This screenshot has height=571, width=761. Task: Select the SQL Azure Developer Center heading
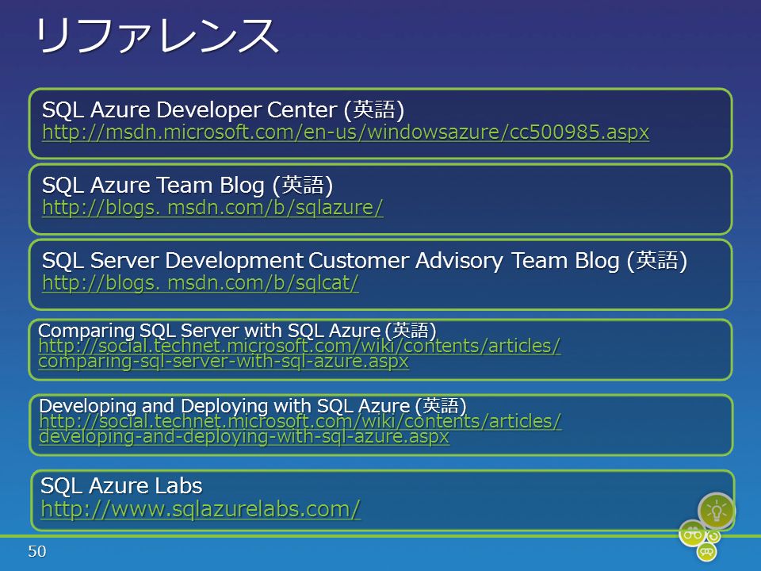224,109
